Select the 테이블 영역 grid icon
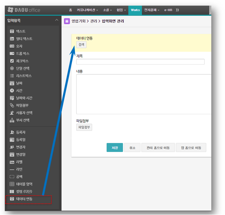Image resolution: width=225 pixels, height=215 pixels. [x=12, y=184]
